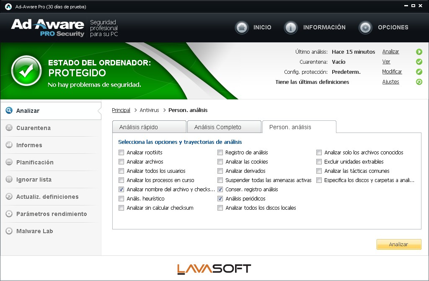The height and width of the screenshot is (281, 429).
Task: Check Excluir unidades extraíbles option
Action: point(319,162)
